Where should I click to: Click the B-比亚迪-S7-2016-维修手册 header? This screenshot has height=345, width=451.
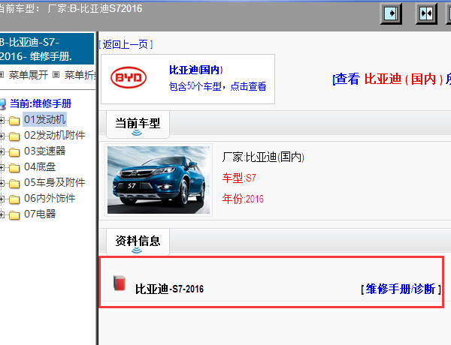coord(47,49)
